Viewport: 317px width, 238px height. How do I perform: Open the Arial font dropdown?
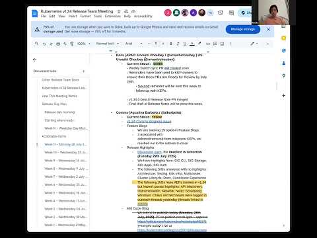[134, 44]
